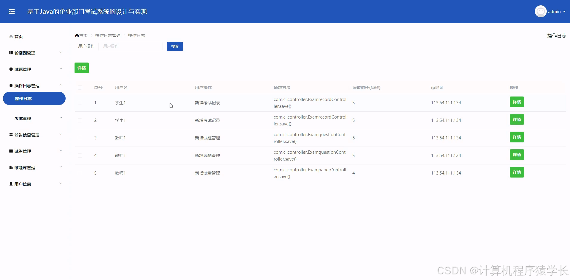Open the admin avatar in the top right

coord(540,11)
